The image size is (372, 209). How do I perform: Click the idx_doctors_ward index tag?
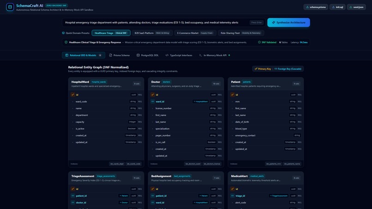click(x=192, y=164)
